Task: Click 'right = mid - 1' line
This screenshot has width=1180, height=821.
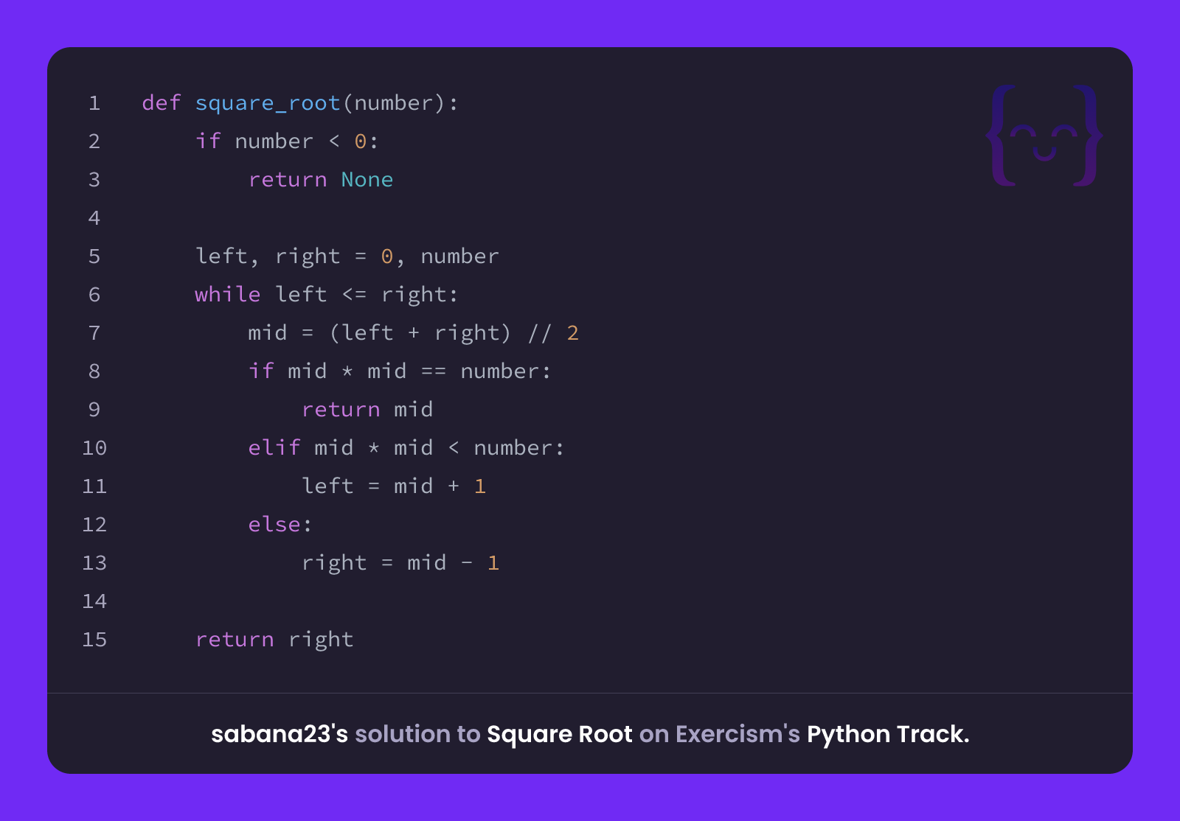Action: click(x=400, y=563)
